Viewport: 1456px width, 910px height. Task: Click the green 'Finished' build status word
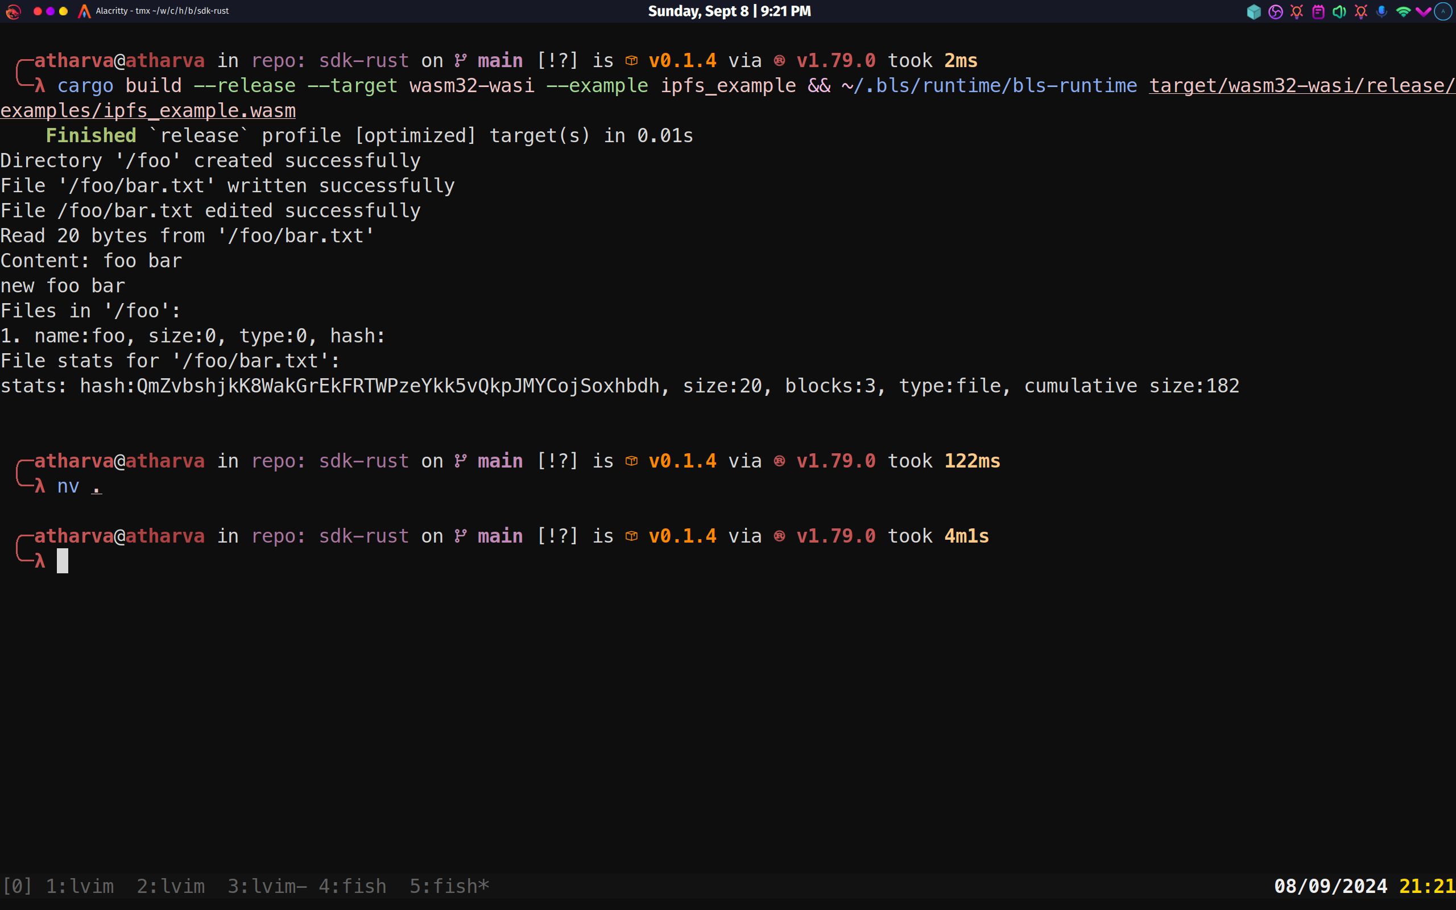[91, 135]
